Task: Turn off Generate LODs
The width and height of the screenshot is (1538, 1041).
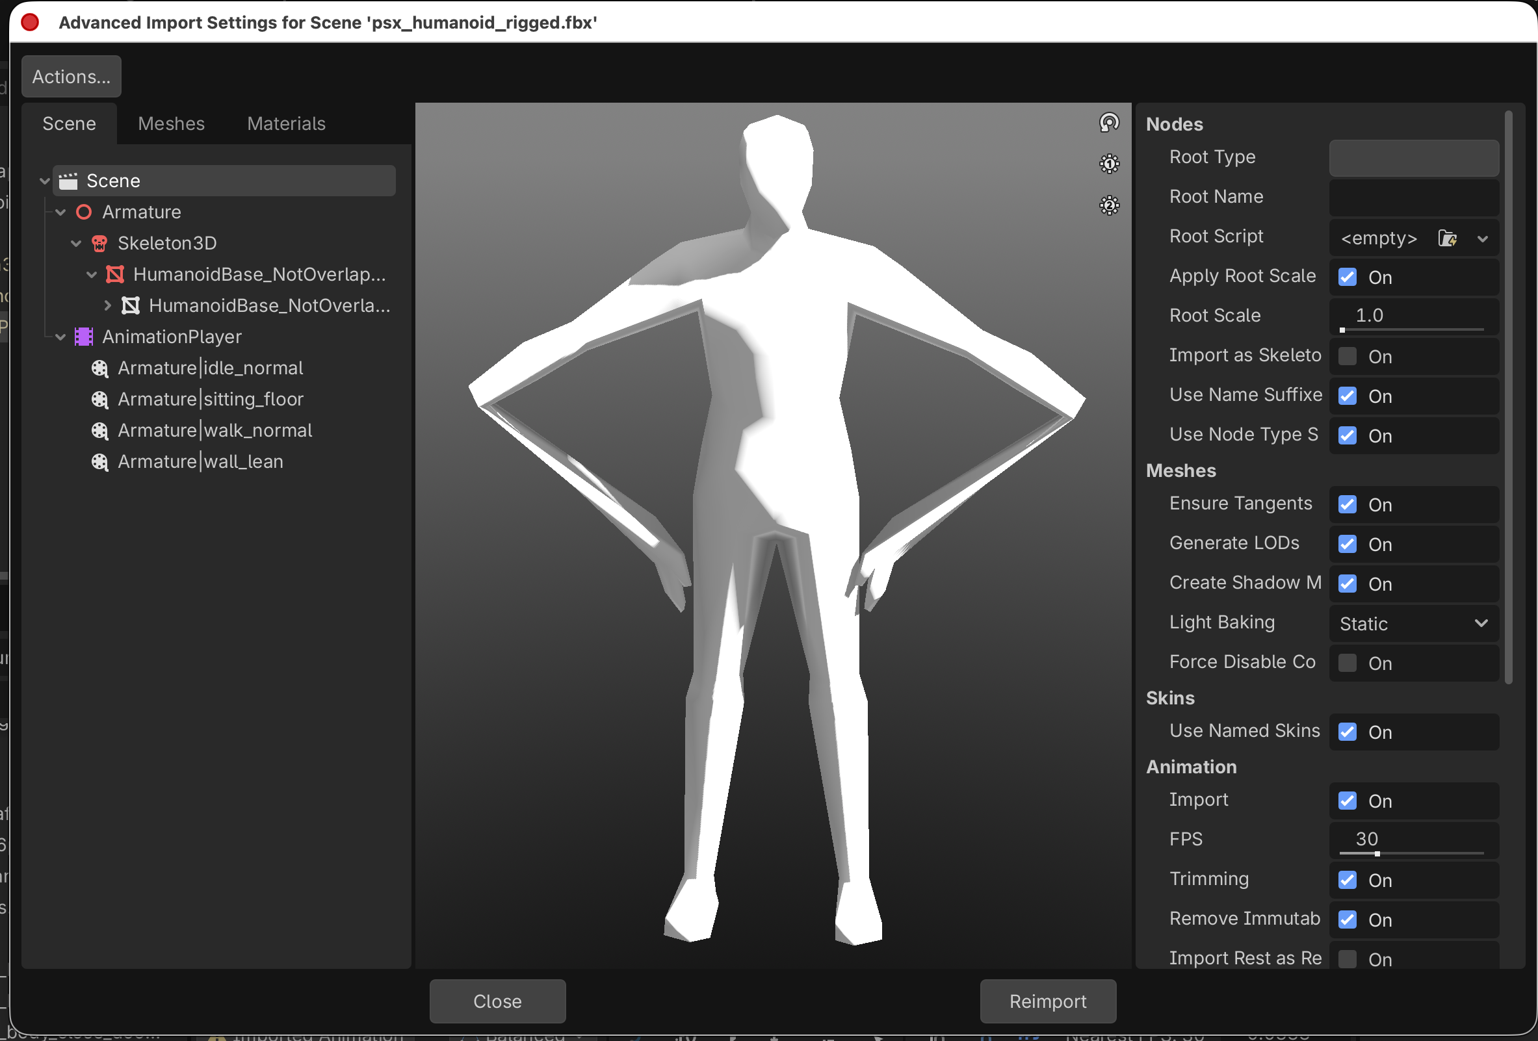Action: coord(1348,545)
